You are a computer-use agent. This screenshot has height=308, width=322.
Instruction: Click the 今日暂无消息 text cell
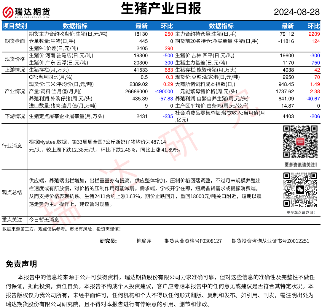coord(44,220)
